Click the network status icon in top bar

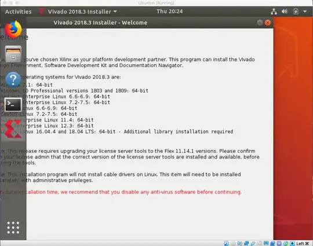click(274, 12)
